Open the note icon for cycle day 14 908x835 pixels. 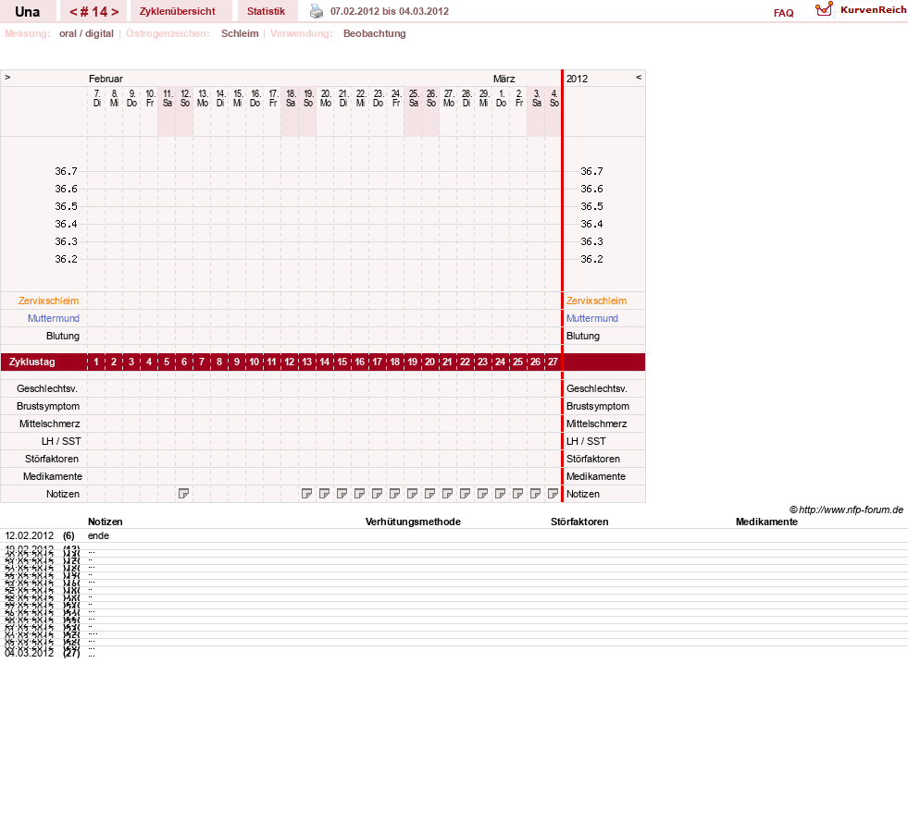324,494
